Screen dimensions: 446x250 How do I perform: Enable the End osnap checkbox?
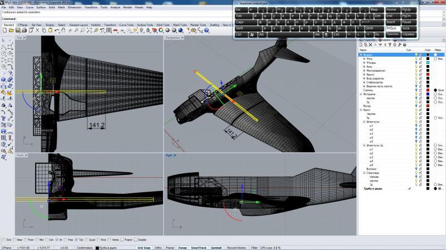coord(4,239)
